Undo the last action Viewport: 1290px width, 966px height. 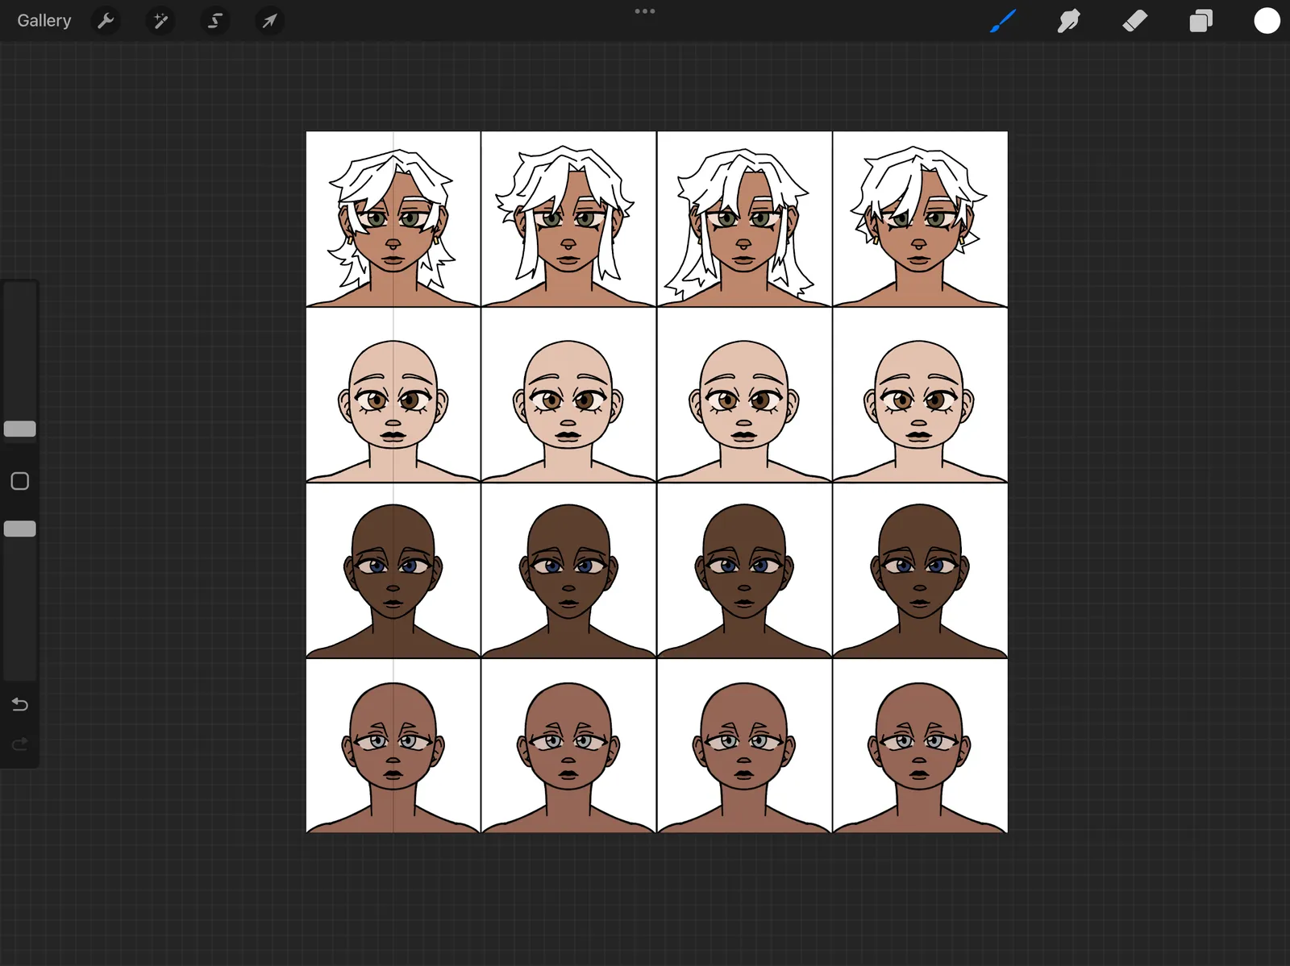(x=20, y=705)
